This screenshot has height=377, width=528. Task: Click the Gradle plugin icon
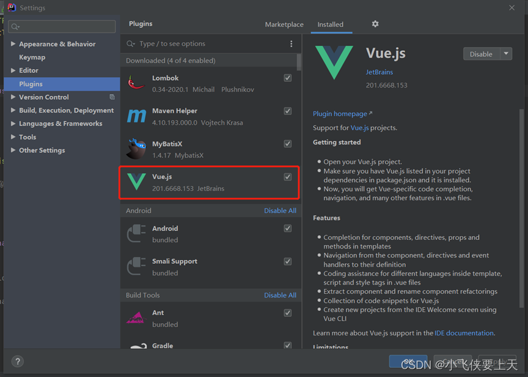point(138,346)
